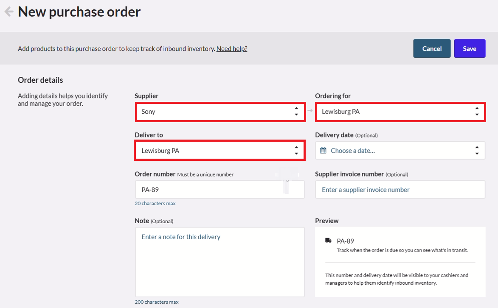Click the Ordering for field's up-down chevron icon
This screenshot has height=308, width=498.
pyautogui.click(x=477, y=112)
